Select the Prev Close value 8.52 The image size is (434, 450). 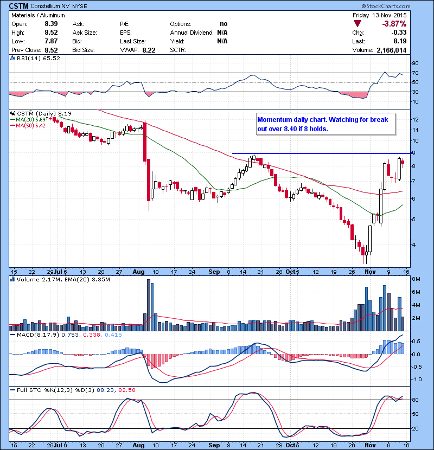(x=51, y=50)
